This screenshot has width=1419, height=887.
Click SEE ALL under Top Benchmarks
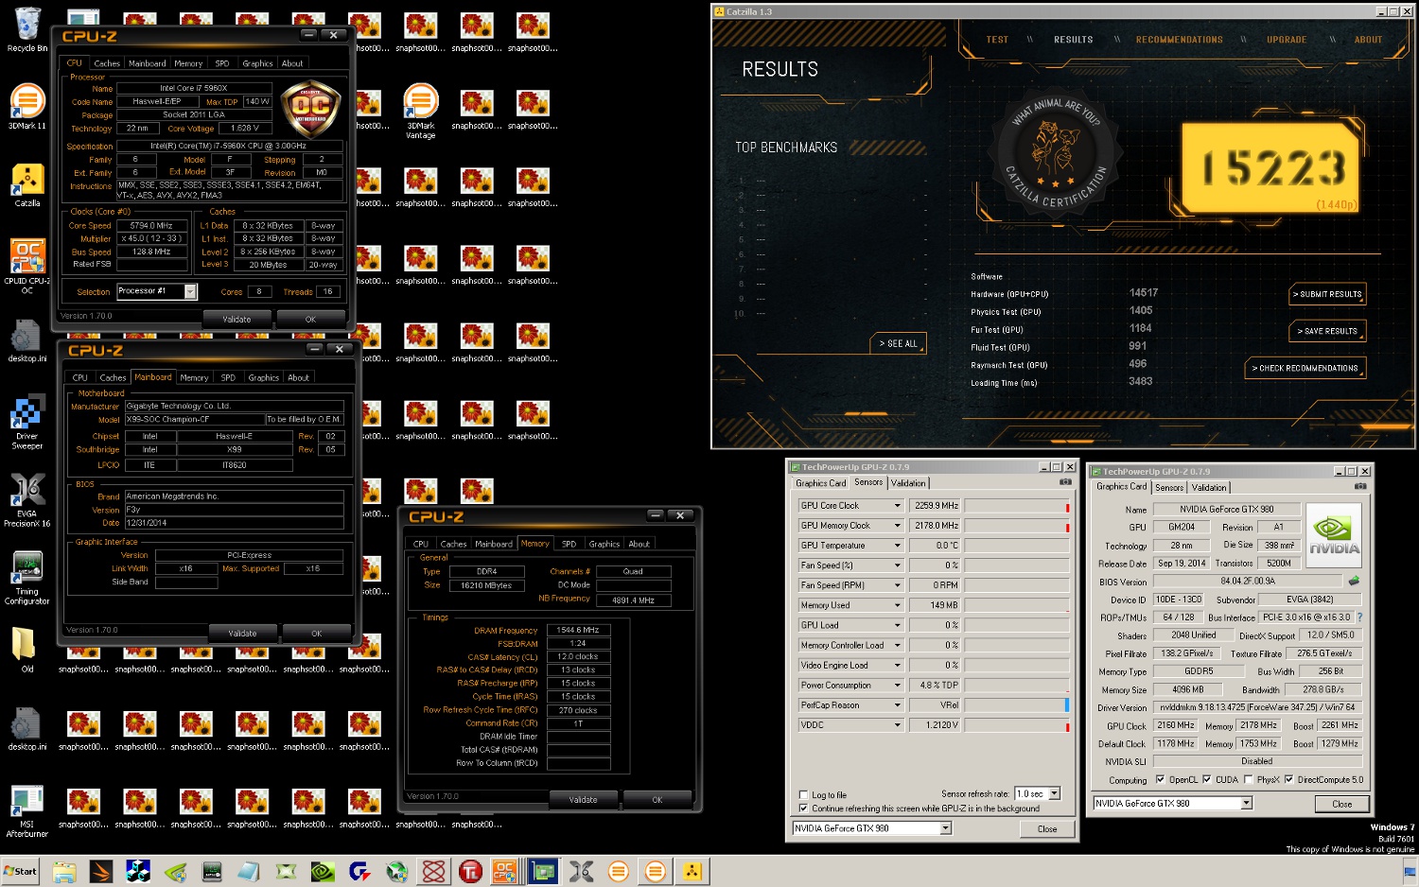pos(898,343)
